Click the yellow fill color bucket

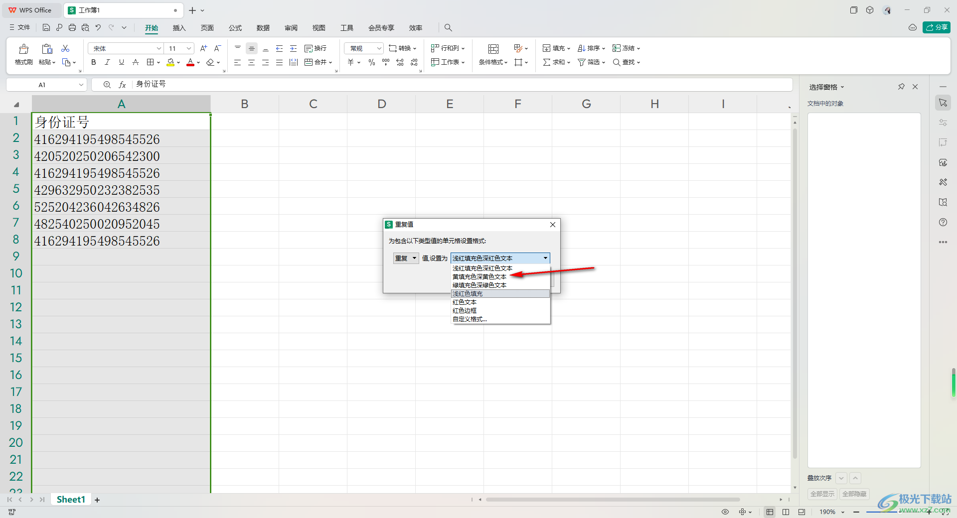tap(170, 62)
